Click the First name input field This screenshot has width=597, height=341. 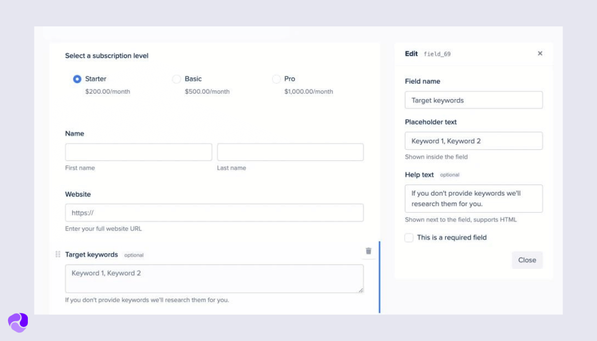[x=138, y=152]
